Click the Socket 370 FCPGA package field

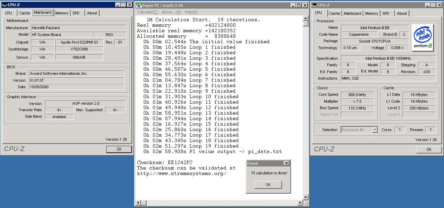(375, 41)
